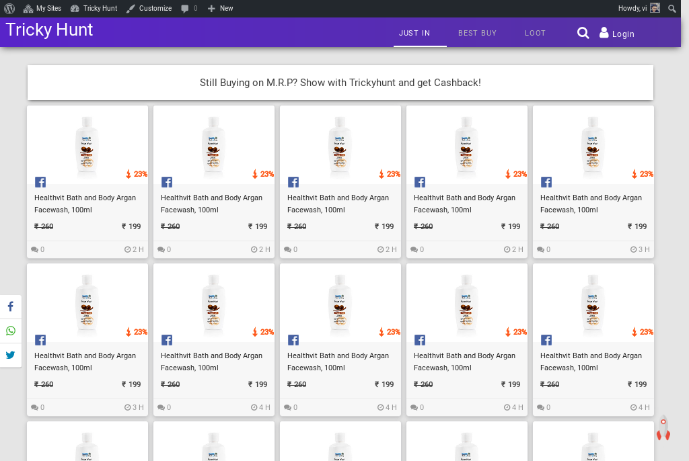Open the WordPress logo menu
Viewport: 689px width, 461px height.
[9, 8]
